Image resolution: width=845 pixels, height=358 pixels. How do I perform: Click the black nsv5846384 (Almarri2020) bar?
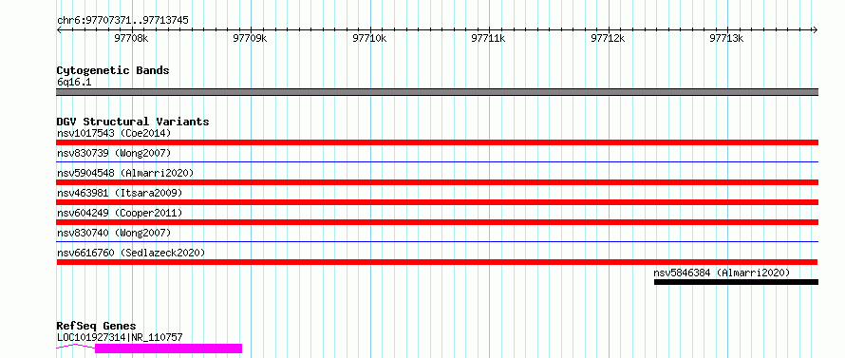(736, 282)
